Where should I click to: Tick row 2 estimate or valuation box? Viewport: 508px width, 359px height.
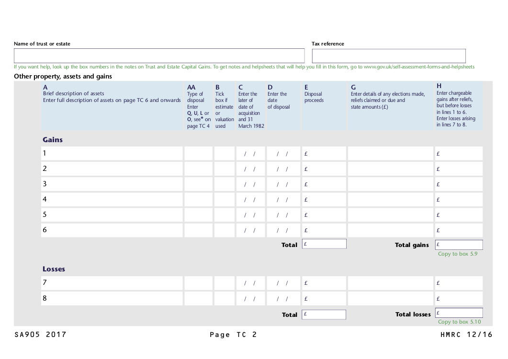tap(224, 169)
